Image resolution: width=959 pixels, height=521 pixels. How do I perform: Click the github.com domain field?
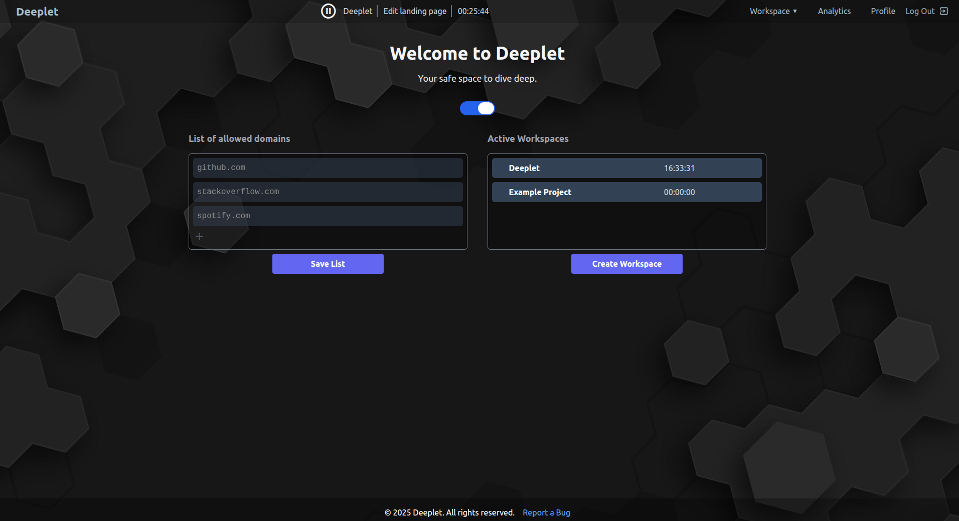click(x=328, y=167)
